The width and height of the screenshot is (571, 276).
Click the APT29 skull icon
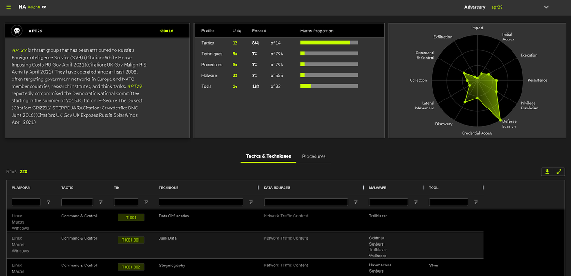[17, 31]
